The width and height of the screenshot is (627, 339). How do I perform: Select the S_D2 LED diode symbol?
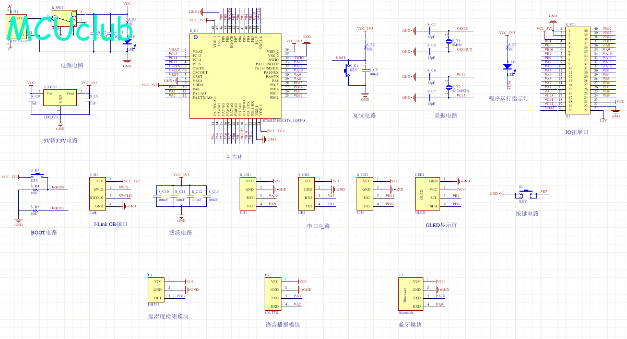pos(507,67)
